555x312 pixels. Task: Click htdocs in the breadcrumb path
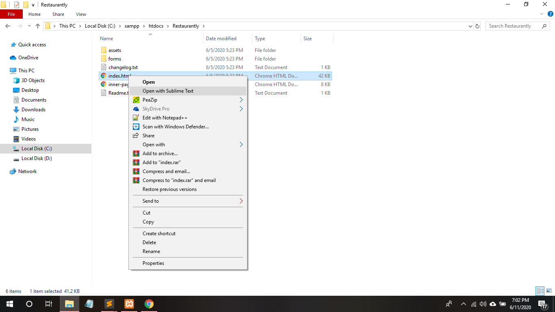156,26
